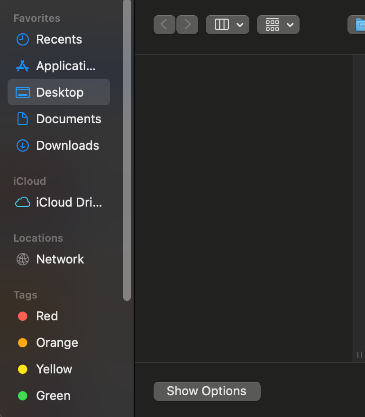The height and width of the screenshot is (417, 365).
Task: Open the column view mode dropdown
Action: click(228, 25)
